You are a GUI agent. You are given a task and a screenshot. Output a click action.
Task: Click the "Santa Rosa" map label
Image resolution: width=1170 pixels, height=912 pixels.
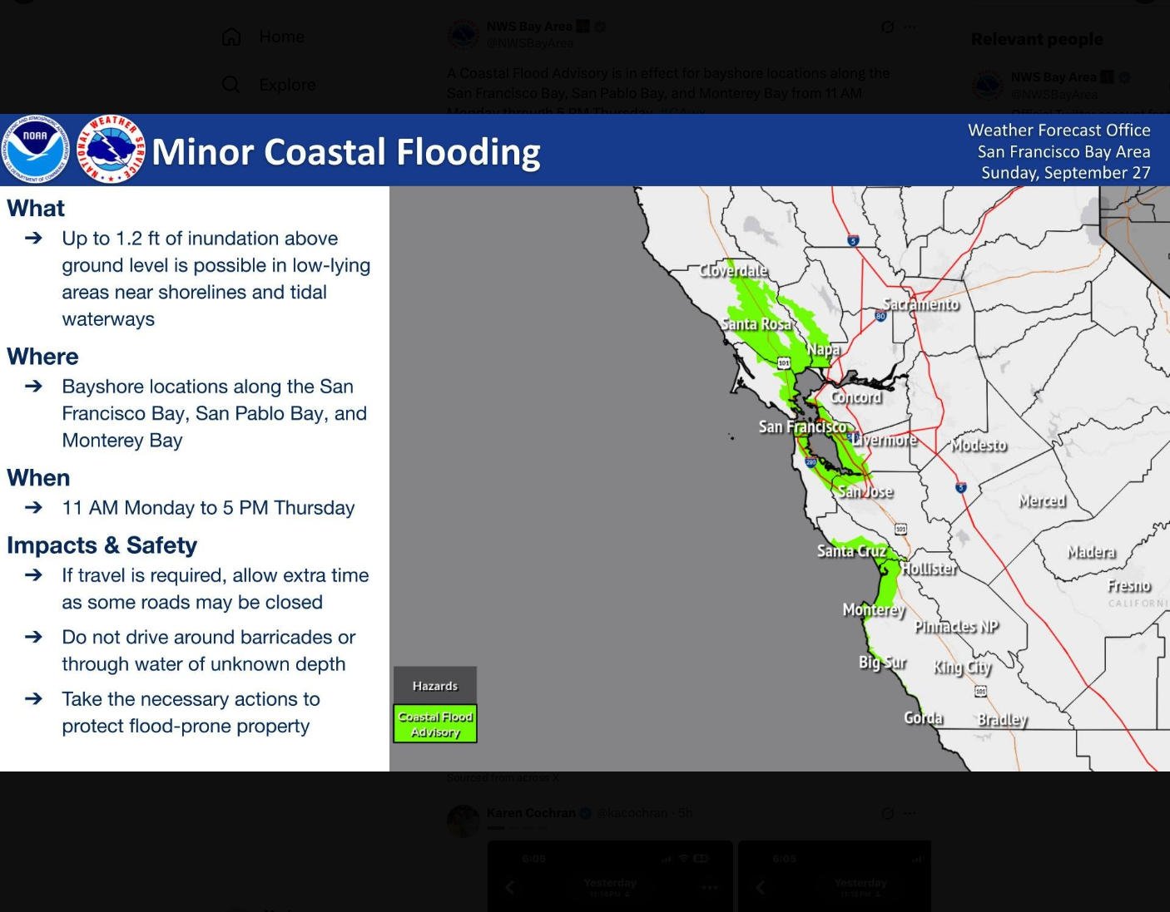[x=756, y=324]
